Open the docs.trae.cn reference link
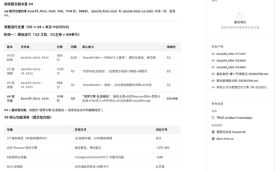 [x=225, y=139]
